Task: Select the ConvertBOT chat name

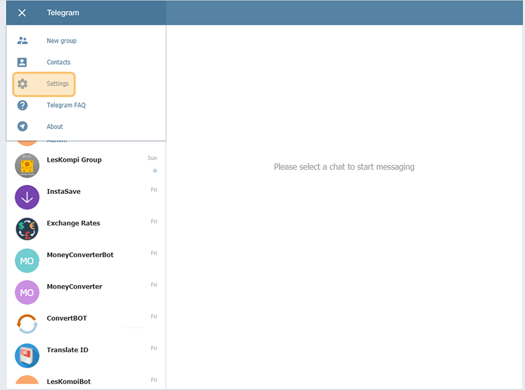Action: [x=66, y=318]
